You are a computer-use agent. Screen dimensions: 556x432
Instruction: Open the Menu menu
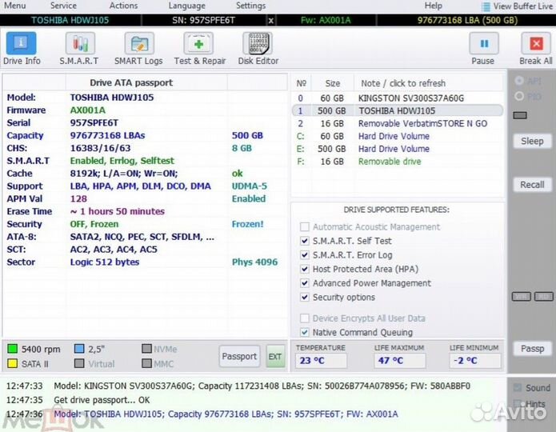click(x=15, y=6)
